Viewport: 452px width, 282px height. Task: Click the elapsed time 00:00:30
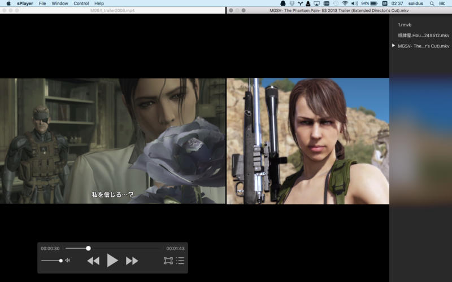(x=50, y=248)
